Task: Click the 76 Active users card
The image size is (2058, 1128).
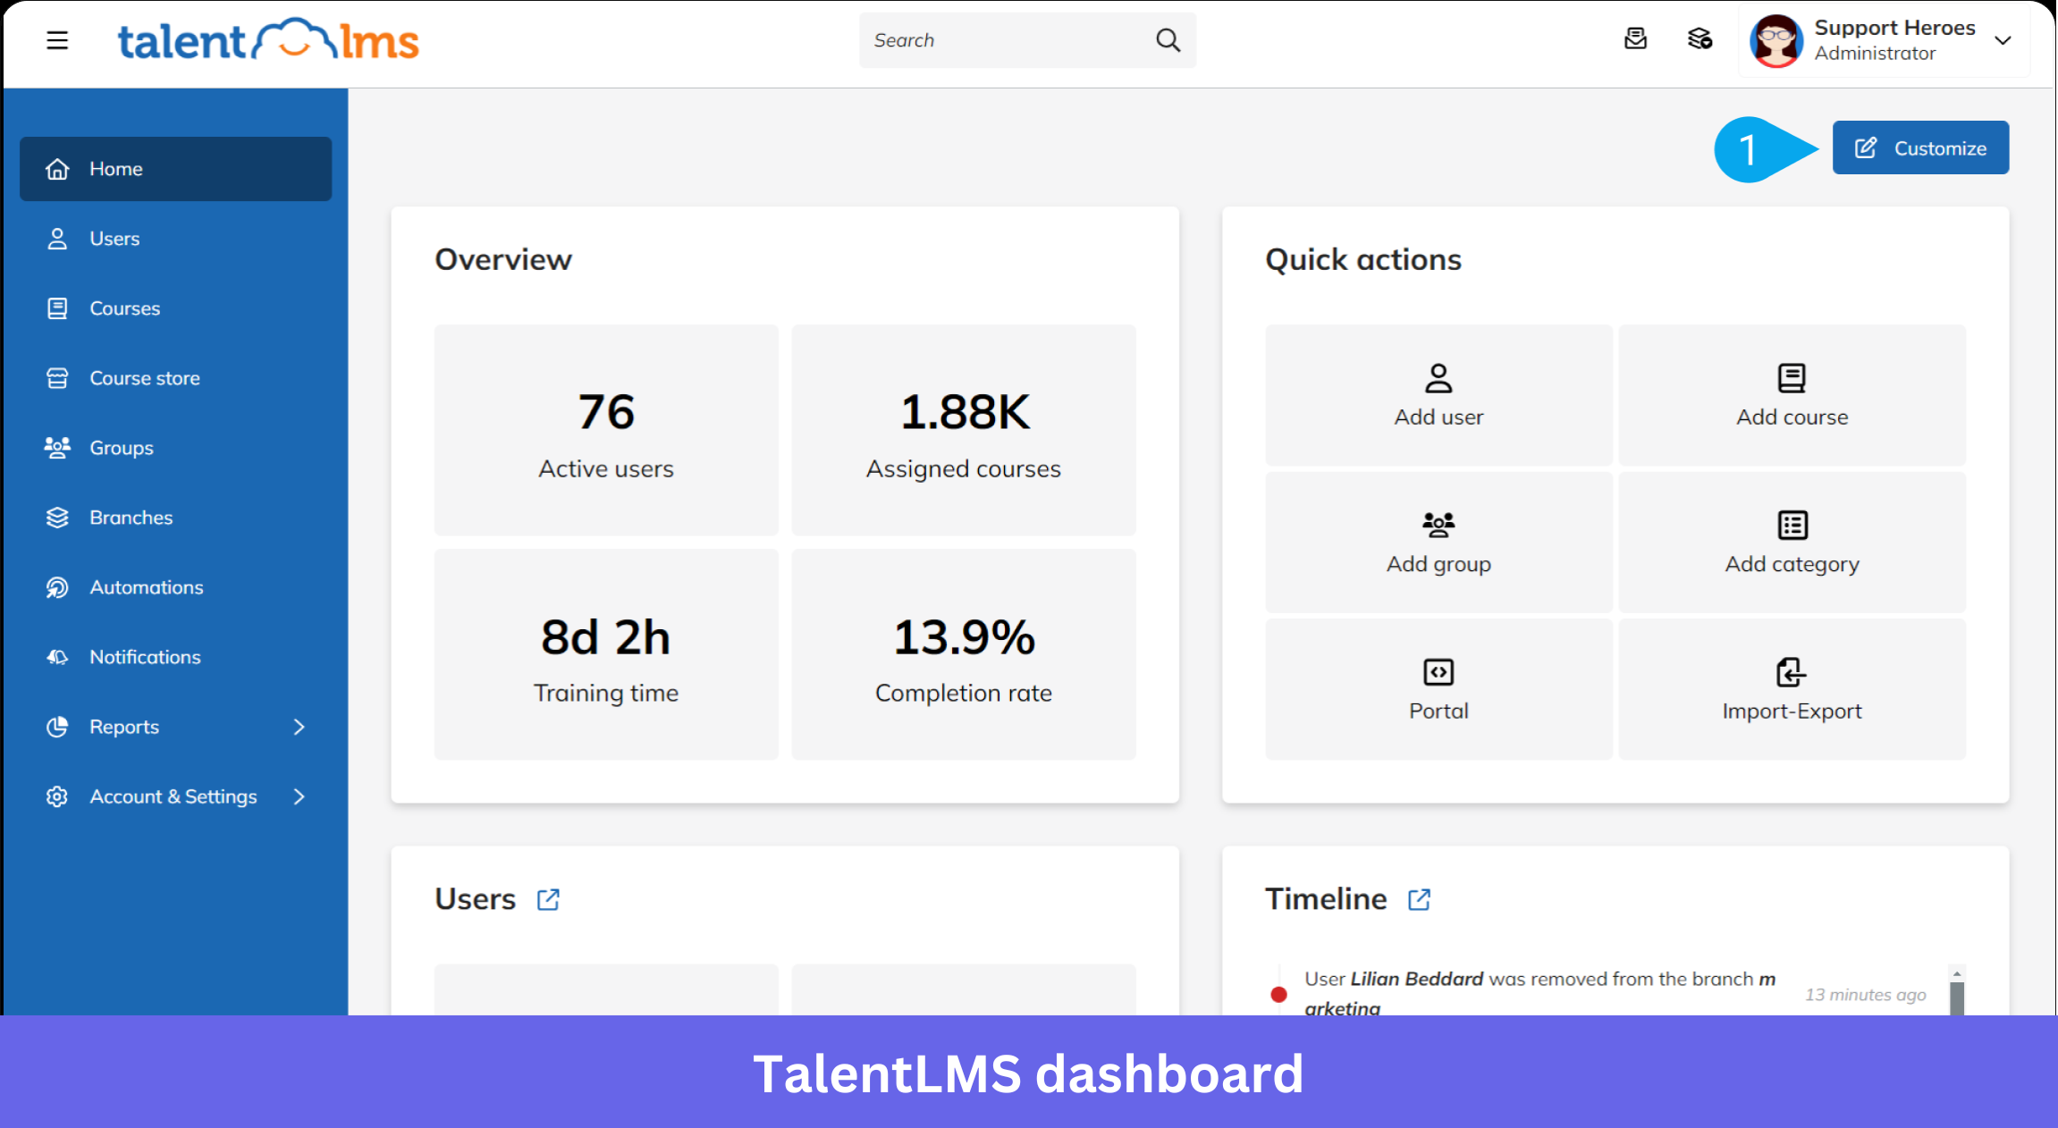Action: [x=606, y=430]
